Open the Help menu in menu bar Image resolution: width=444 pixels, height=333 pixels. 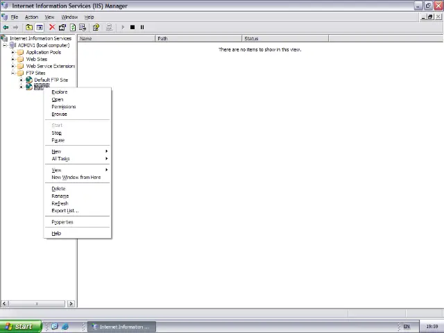tap(89, 17)
